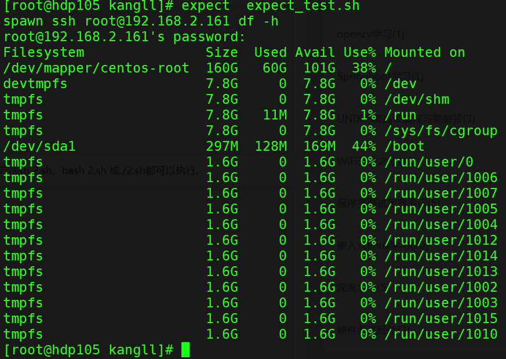Select the /sys/fs/cgroup mount path
Image resolution: width=506 pixels, height=359 pixels.
[x=442, y=130]
